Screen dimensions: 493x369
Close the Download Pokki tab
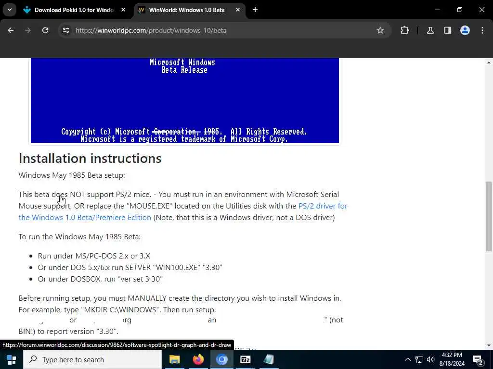123,10
